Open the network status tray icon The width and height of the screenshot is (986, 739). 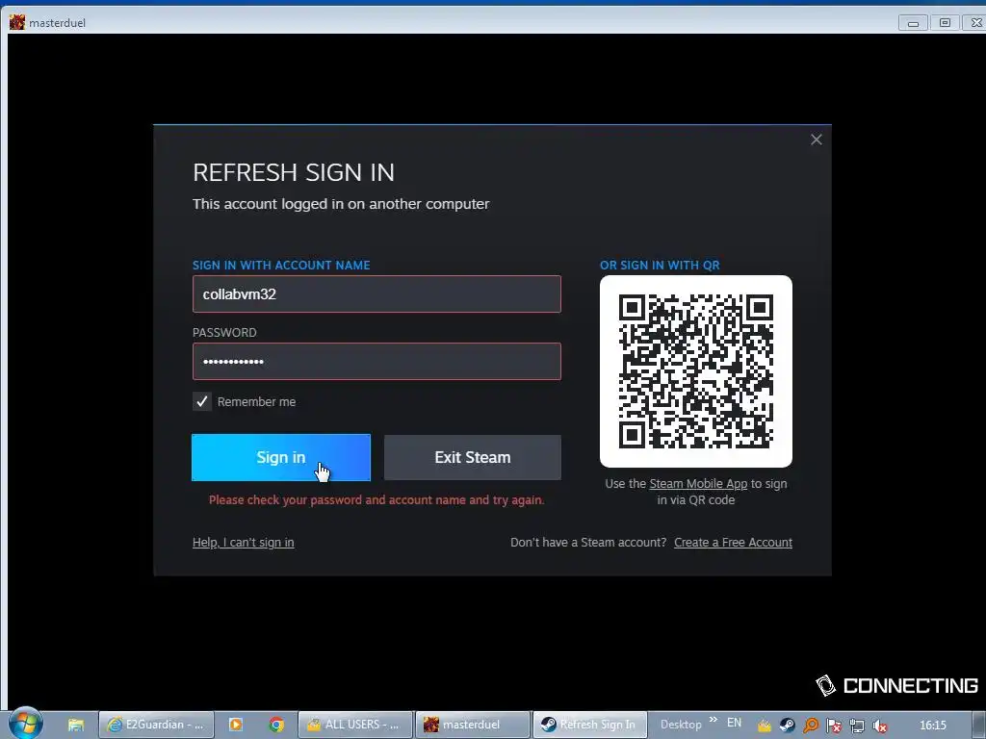click(856, 726)
